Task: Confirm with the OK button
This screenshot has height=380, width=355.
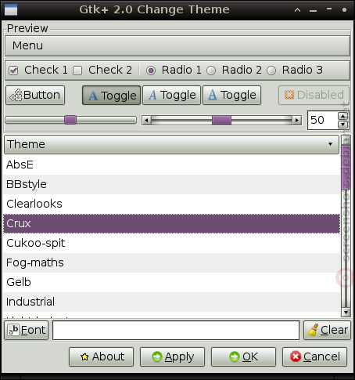Action: pyautogui.click(x=243, y=356)
